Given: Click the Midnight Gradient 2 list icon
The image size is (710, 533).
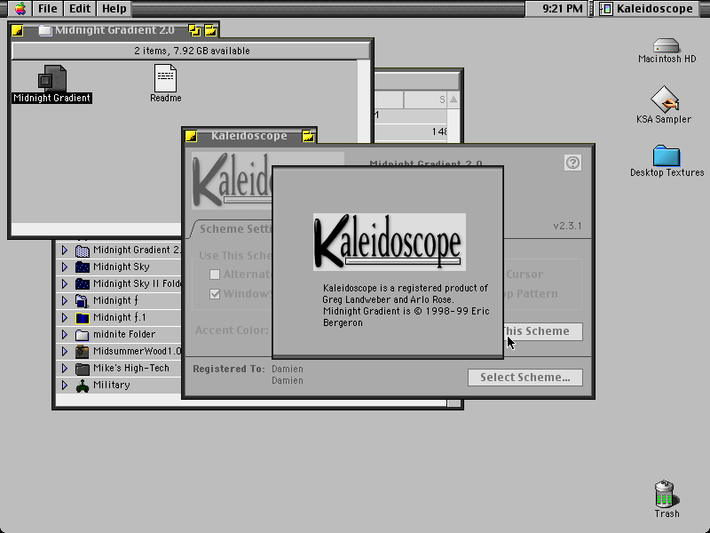Looking at the screenshot, I should click(x=82, y=251).
